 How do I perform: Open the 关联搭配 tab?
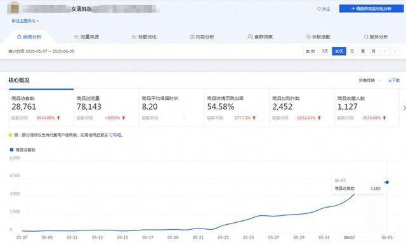click(x=318, y=37)
